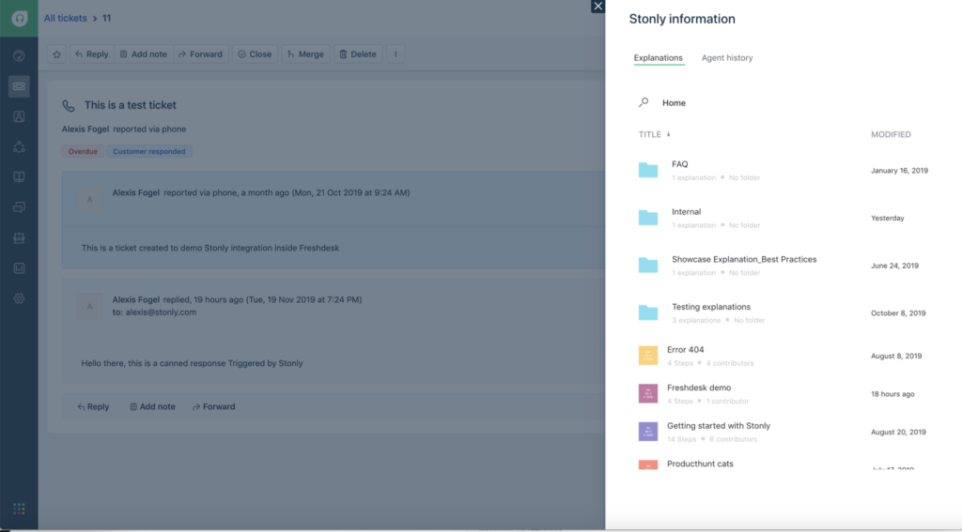Click the Getting started with Stonly thumbnail

(x=648, y=432)
